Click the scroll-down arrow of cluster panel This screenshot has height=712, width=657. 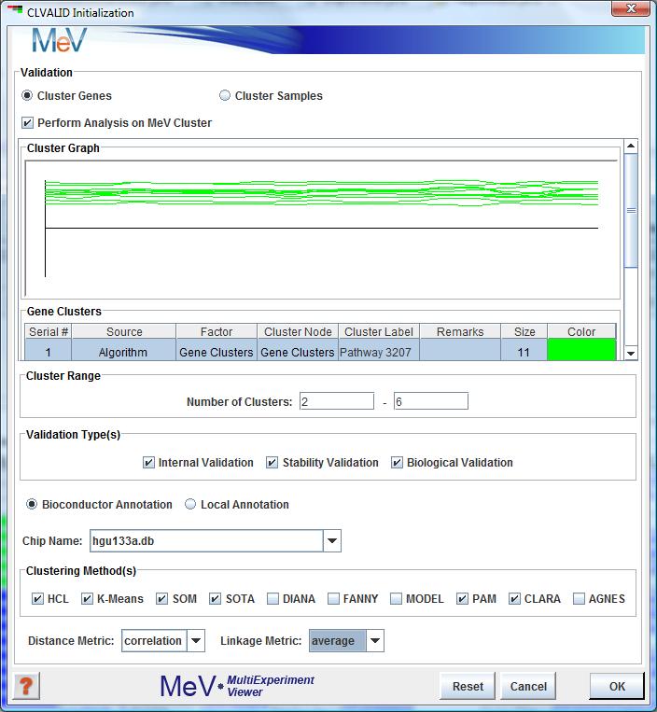631,353
